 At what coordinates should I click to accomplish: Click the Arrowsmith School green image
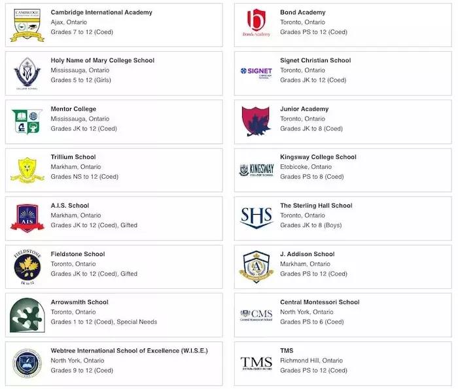(x=27, y=315)
